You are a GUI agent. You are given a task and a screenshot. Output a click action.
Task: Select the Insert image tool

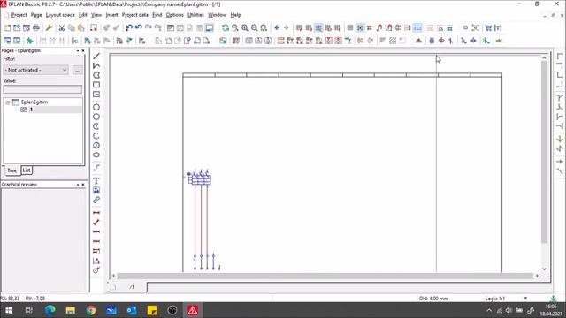coord(96,191)
